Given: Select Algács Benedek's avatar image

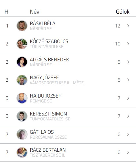Looking at the screenshot, I should tap(22, 62).
